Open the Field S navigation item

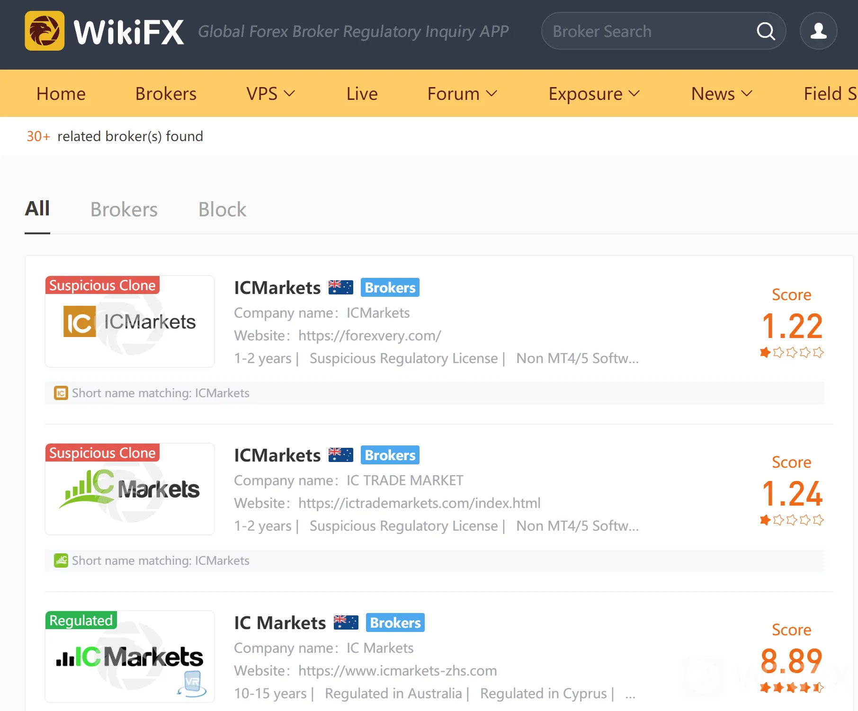831,94
